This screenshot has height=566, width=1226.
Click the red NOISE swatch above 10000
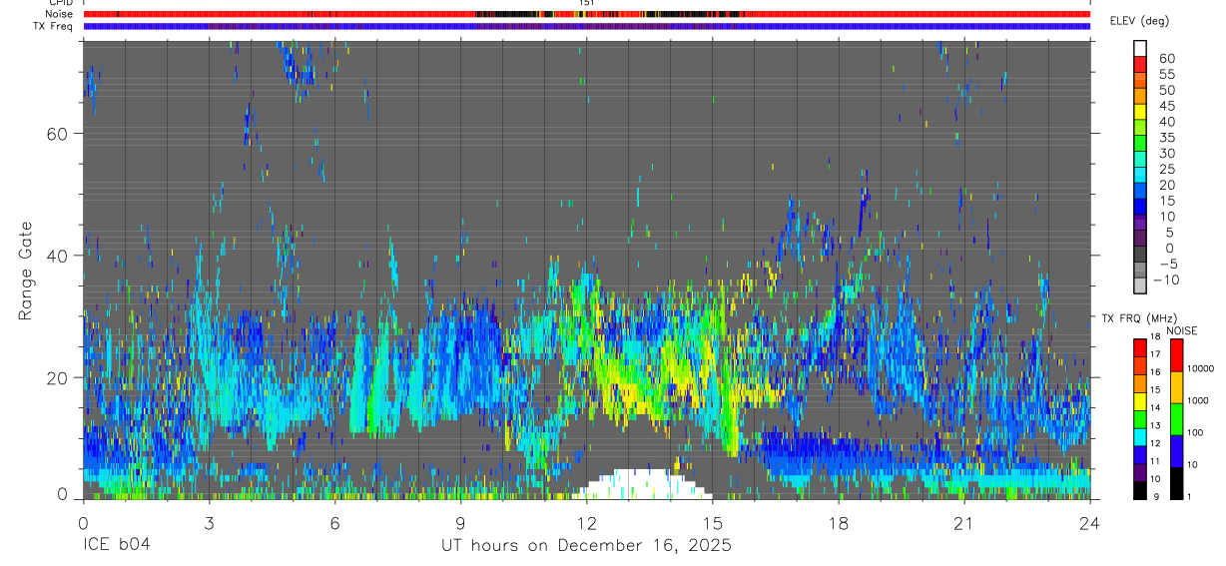tap(1176, 354)
